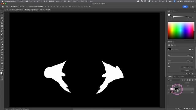This screenshot has height=110, width=196.
Task: Select the Zoom tool
Action: tap(2, 66)
